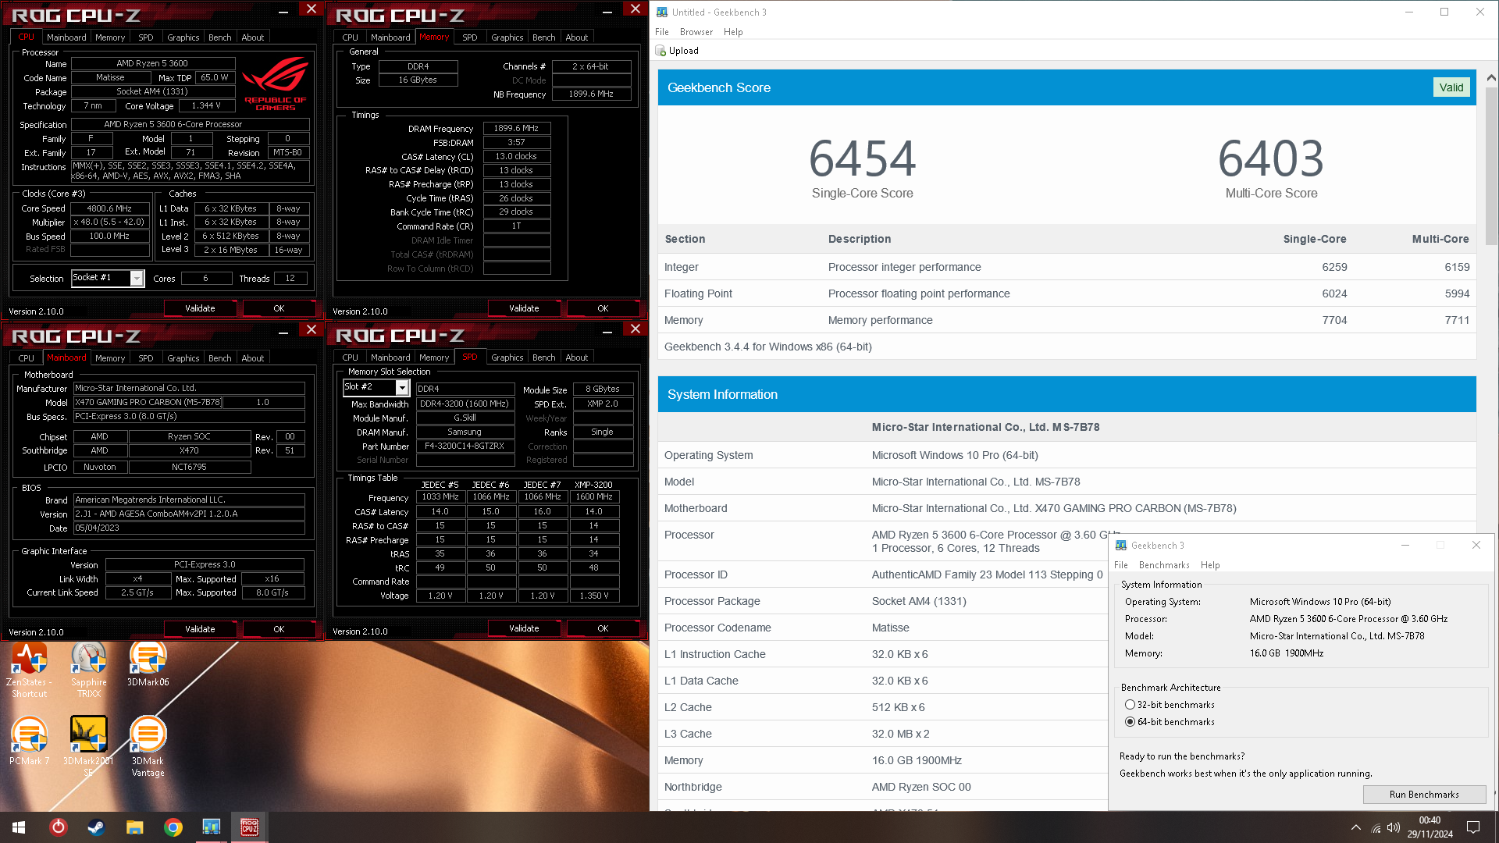Open 3DMark2001 SE desktop icon
Viewport: 1499px width, 843px height.
89,746
